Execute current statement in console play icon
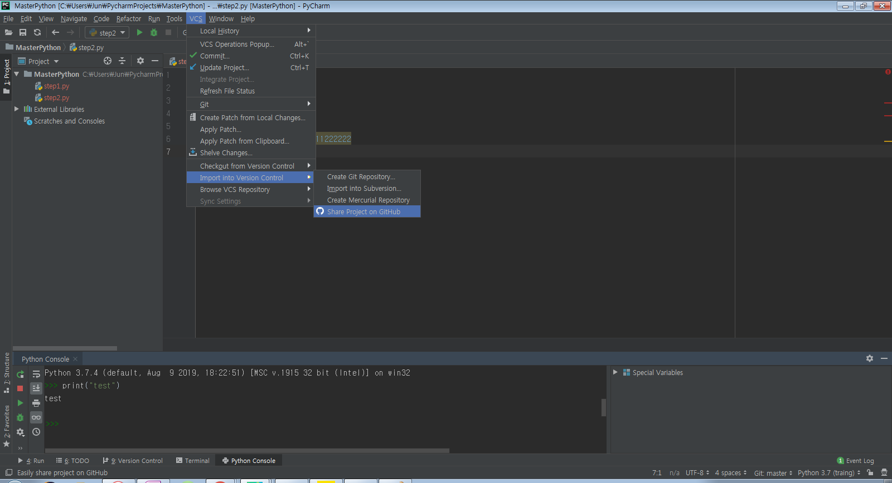 coord(20,403)
